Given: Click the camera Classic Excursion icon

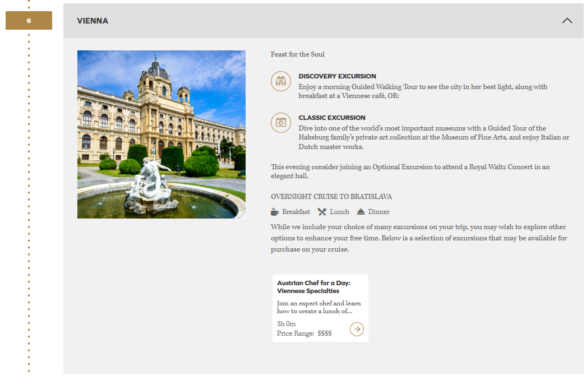Looking at the screenshot, I should coord(280,122).
